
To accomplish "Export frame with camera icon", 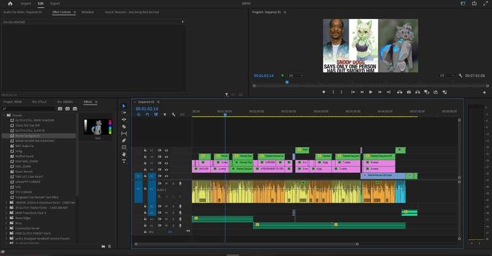I will pos(408,92).
